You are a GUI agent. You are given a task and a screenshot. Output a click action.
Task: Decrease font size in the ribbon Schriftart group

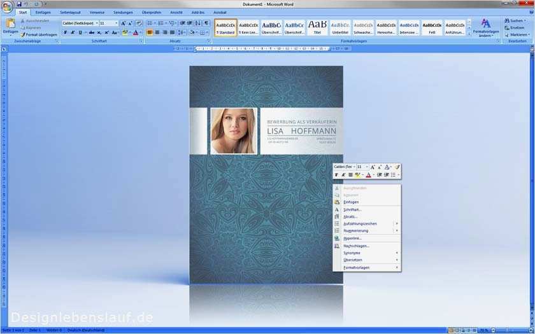click(131, 24)
